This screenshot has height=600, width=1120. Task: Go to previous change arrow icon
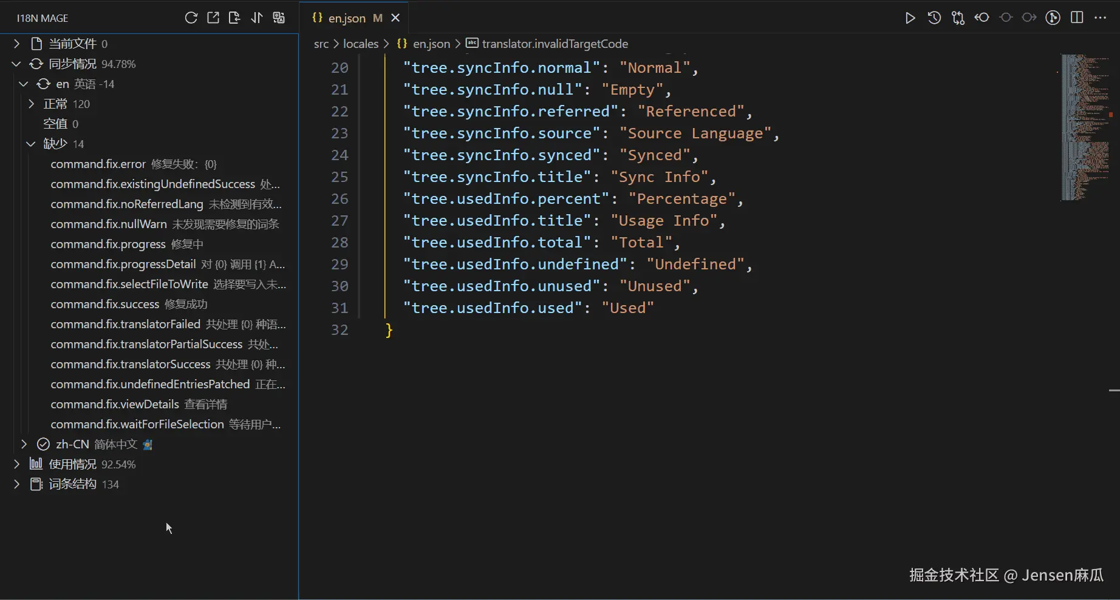pyautogui.click(x=982, y=18)
